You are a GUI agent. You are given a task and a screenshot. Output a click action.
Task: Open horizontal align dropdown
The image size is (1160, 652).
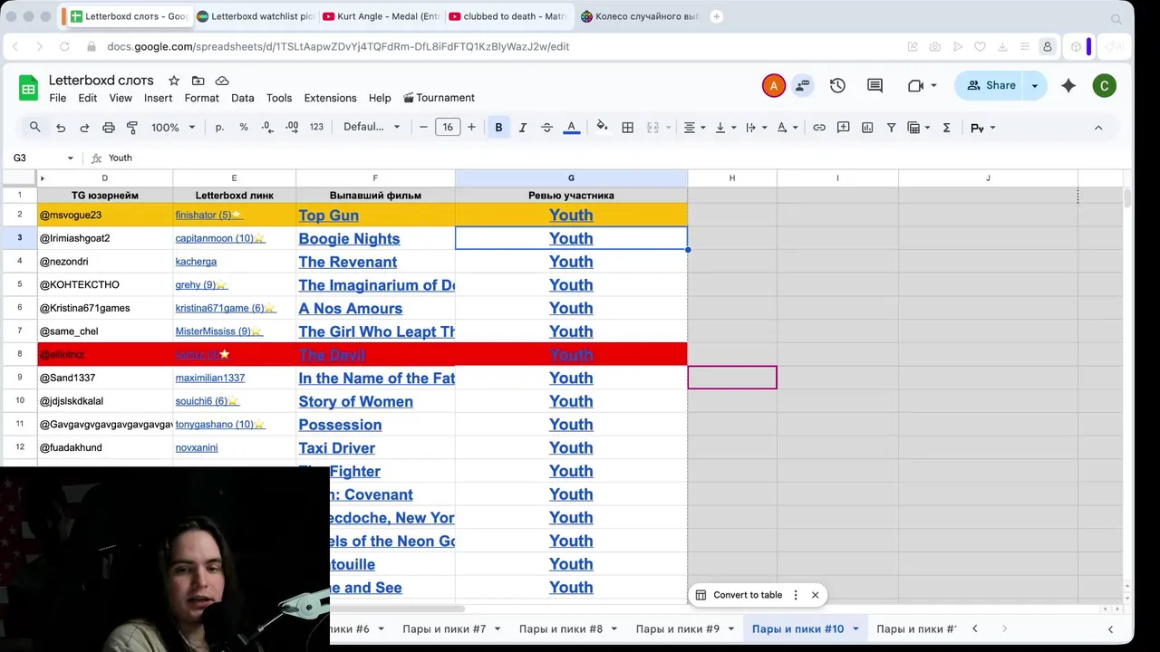(x=694, y=128)
